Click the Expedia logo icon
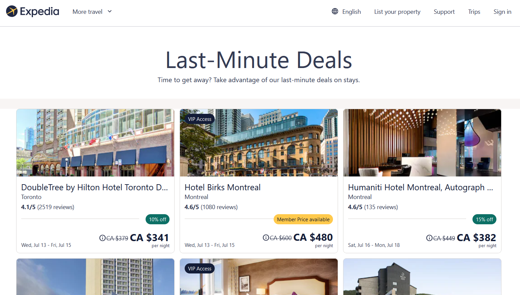This screenshot has height=295, width=520. [12, 11]
